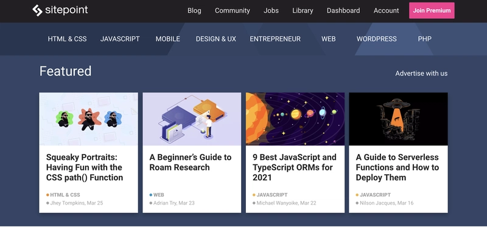
Task: Click author Nilson Jacques, Mar 16
Action: point(387,203)
